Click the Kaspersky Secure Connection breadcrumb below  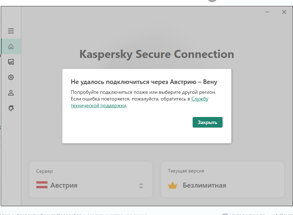(x=49, y=214)
